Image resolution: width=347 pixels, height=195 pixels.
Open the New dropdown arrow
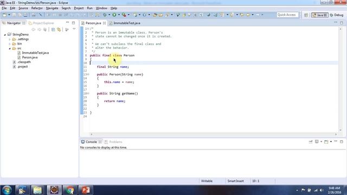9,15
